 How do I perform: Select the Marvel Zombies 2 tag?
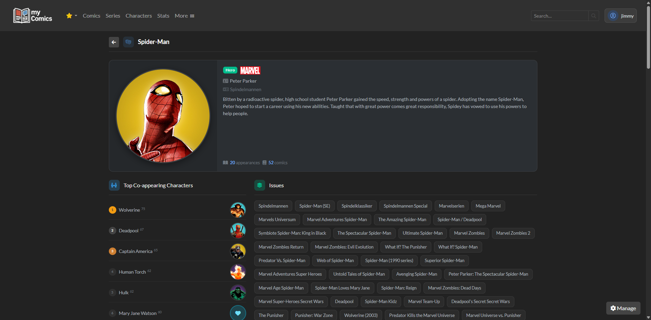click(513, 233)
